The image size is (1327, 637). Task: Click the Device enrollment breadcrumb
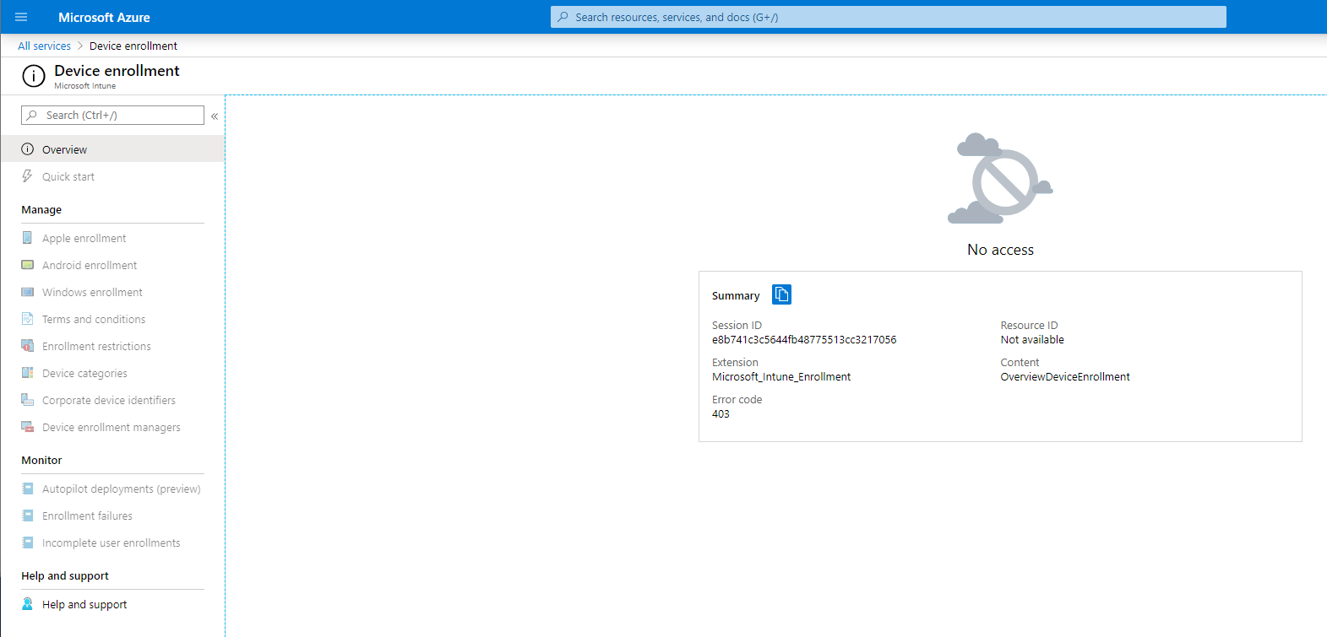point(133,46)
